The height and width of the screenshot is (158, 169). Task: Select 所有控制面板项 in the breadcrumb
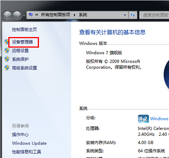tap(56, 15)
